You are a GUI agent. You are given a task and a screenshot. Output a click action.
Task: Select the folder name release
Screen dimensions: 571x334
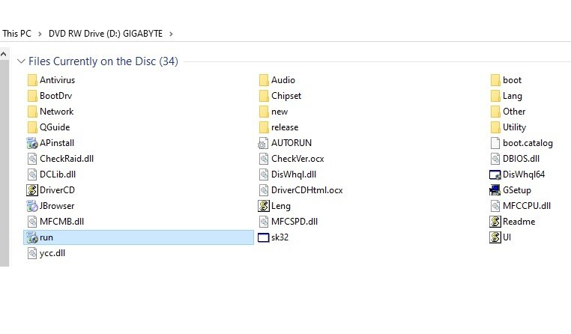pos(285,127)
